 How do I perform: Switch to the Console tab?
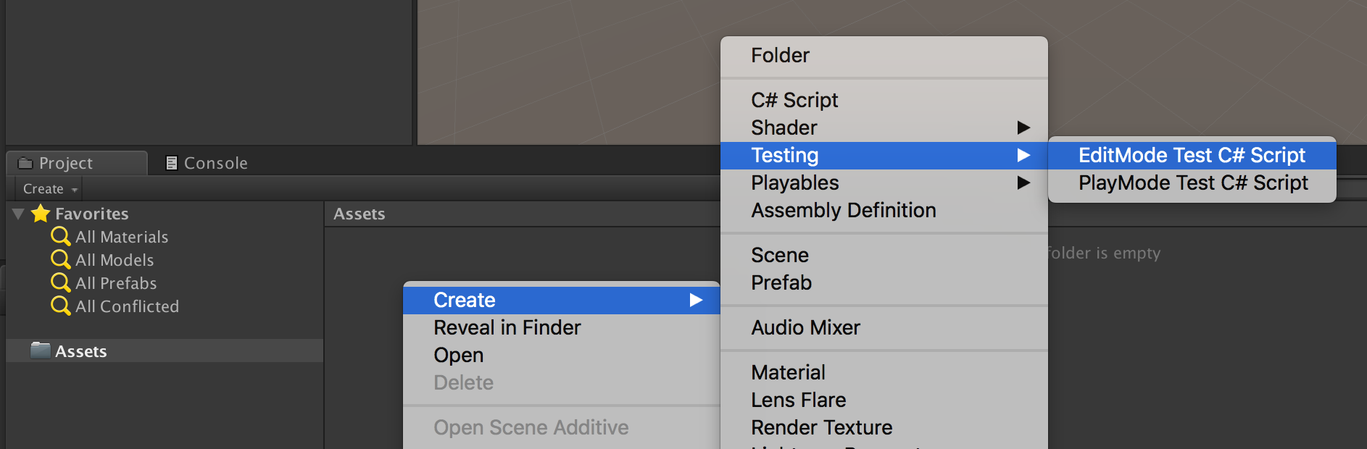215,163
